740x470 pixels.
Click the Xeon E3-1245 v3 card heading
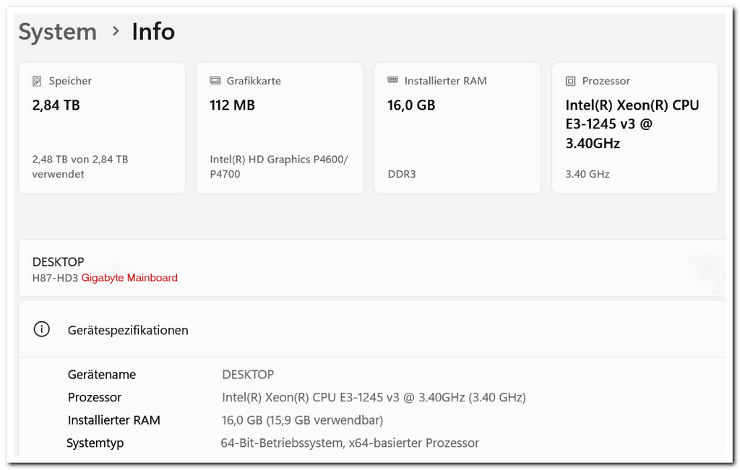pyautogui.click(x=632, y=124)
